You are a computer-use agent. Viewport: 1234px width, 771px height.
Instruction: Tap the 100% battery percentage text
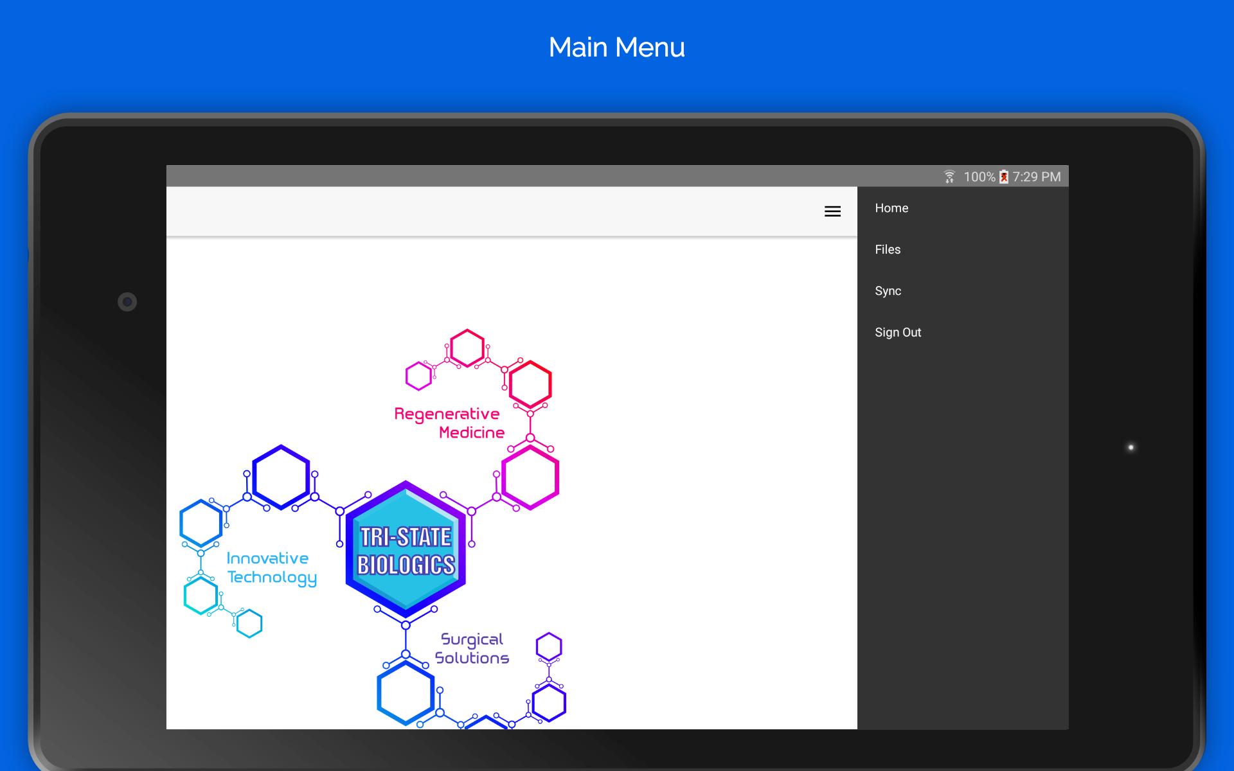979,177
